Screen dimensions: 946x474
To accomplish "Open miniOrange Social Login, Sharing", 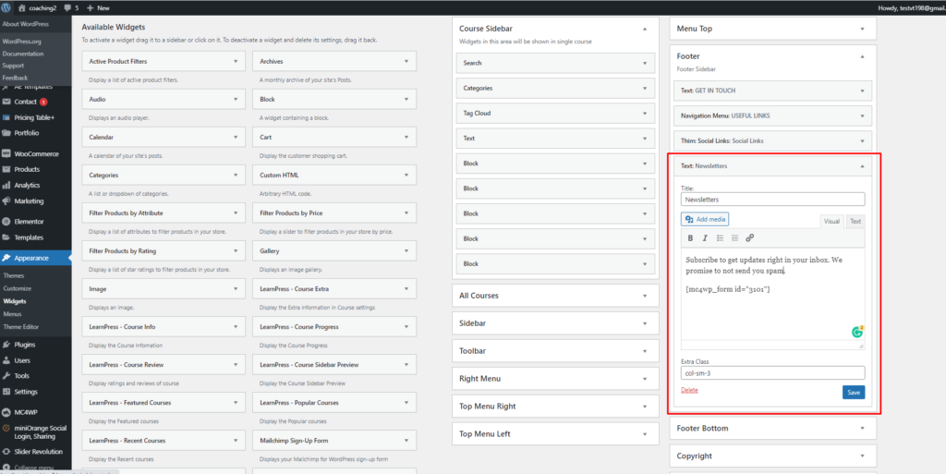I will coord(40,431).
